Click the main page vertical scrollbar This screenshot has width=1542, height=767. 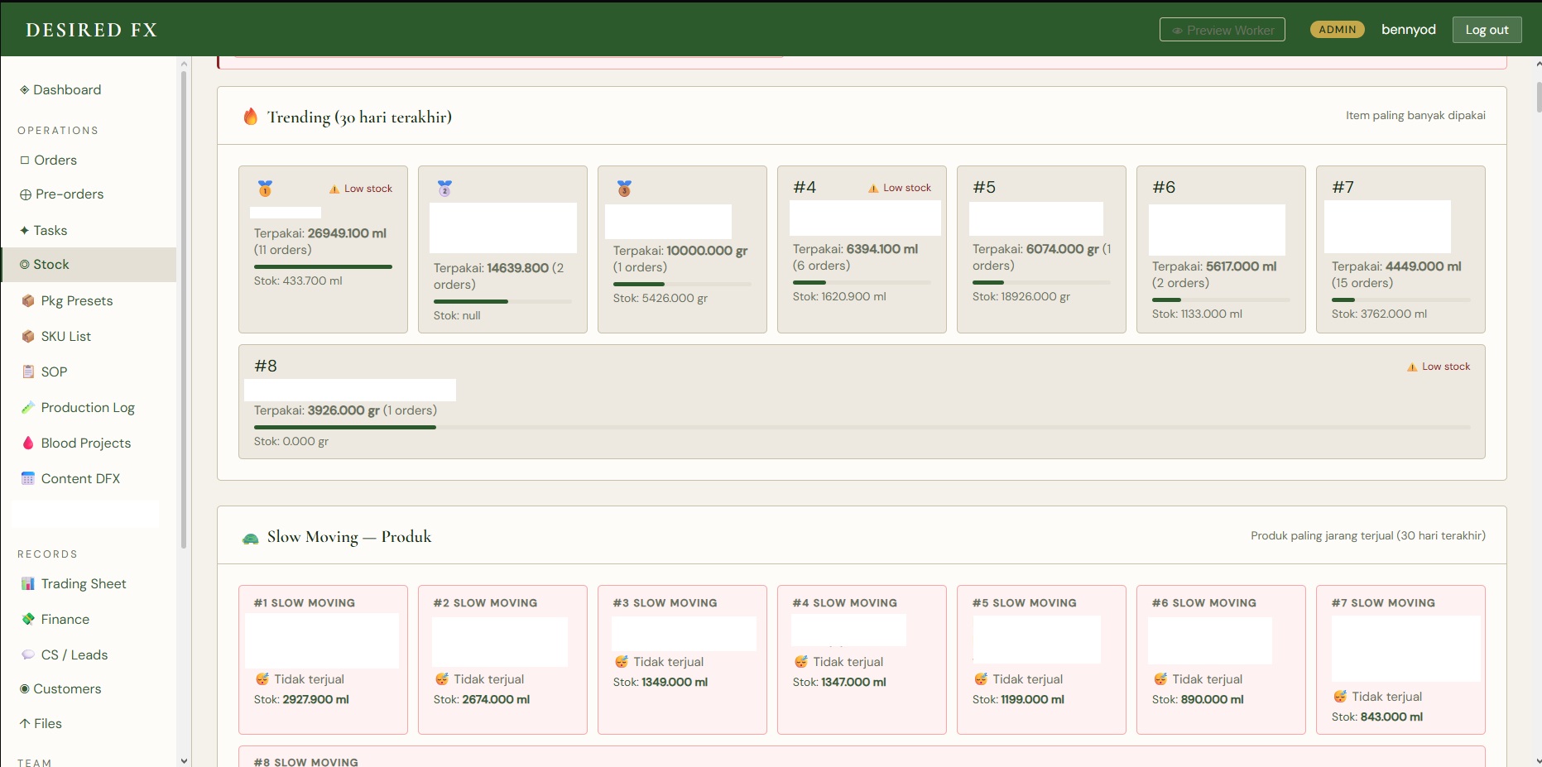[1539, 97]
